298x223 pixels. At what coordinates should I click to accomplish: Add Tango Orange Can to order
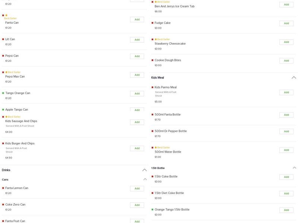pos(137,94)
